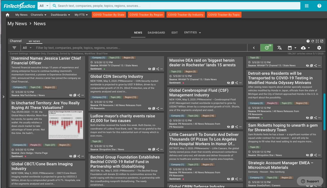Open channel settings gear icon
This screenshot has width=327, height=188.
click(x=319, y=48)
